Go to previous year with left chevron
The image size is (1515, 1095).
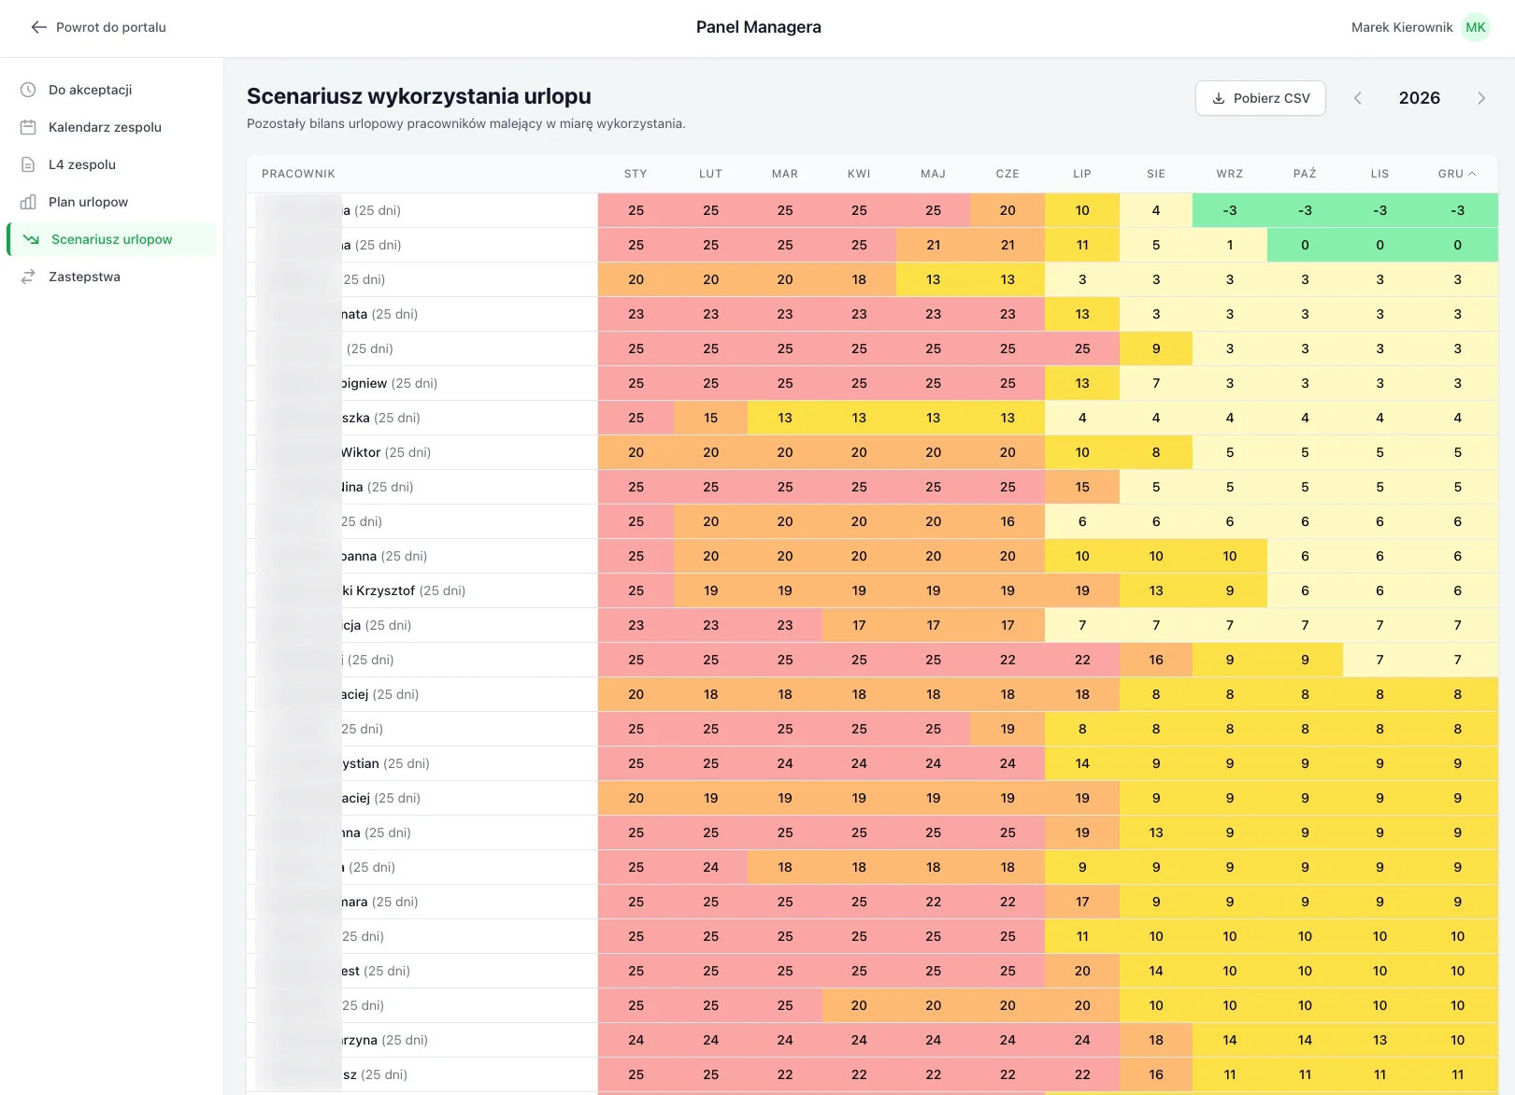coord(1358,98)
